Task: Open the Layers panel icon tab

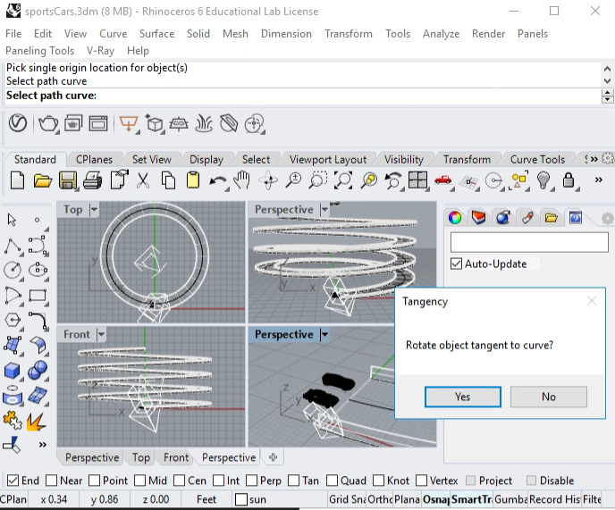Action: 478,218
